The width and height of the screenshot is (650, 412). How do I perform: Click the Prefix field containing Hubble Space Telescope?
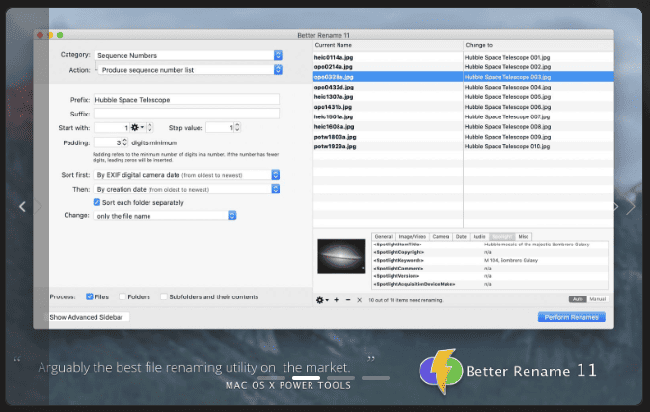pos(186,100)
